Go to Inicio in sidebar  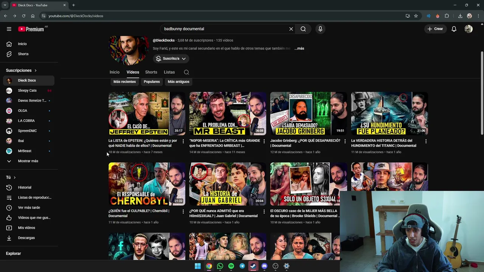pos(29,44)
